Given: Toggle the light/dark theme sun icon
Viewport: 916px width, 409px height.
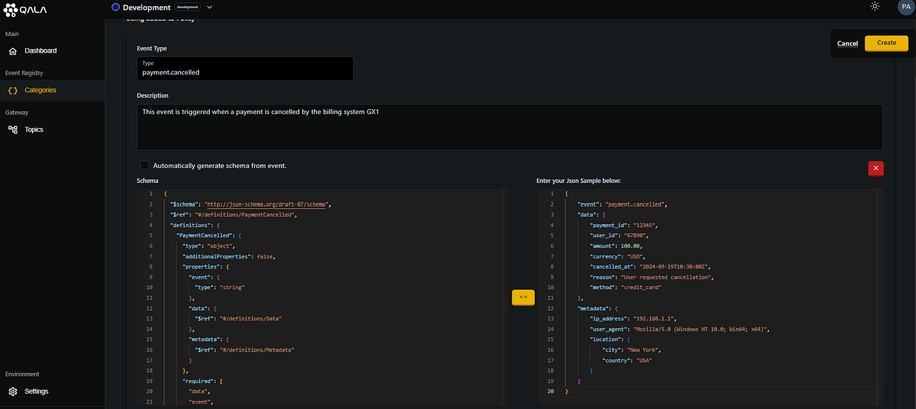Looking at the screenshot, I should click(875, 7).
